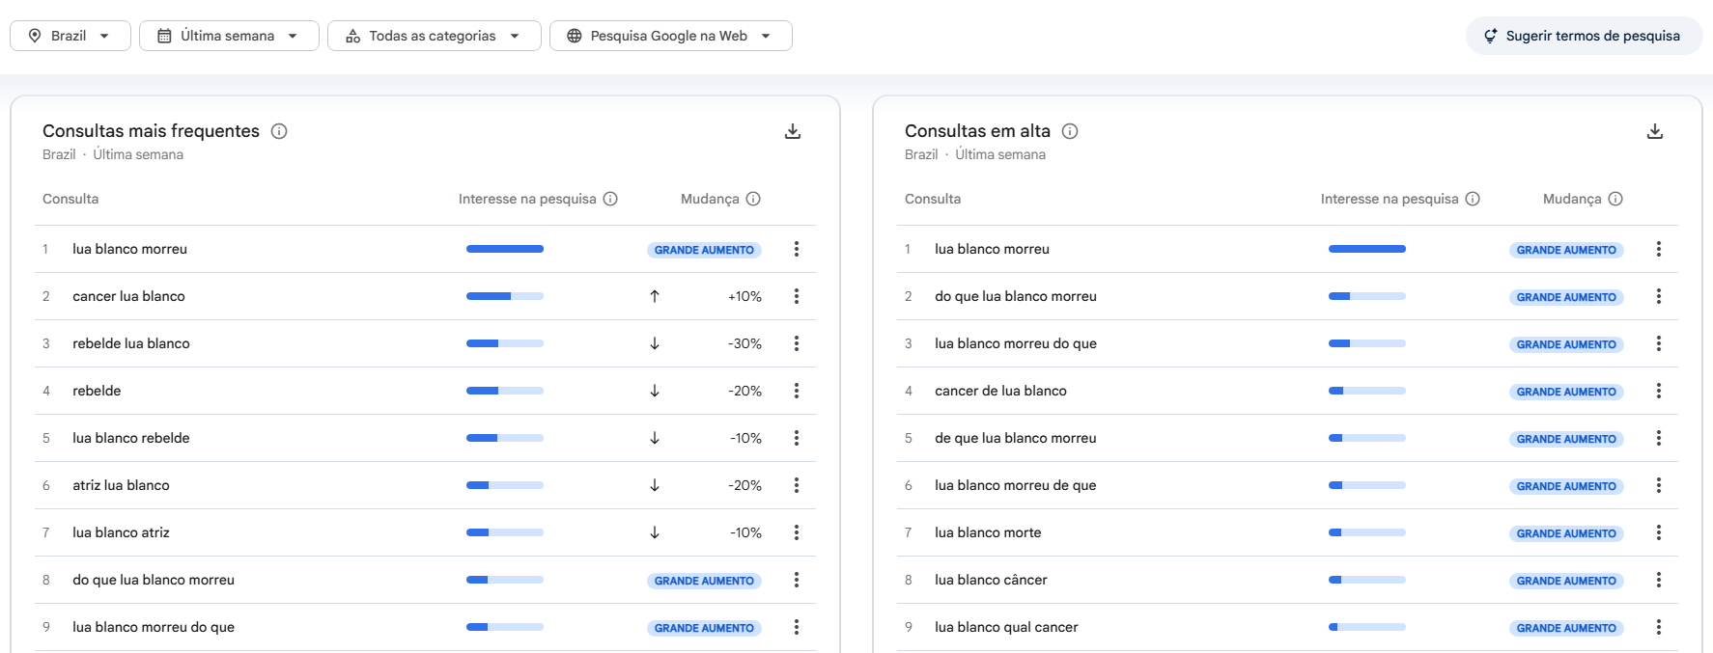
Task: Click GRANDE AUMENTO badge for 'cancer de lua blanco'
Action: point(1566,392)
